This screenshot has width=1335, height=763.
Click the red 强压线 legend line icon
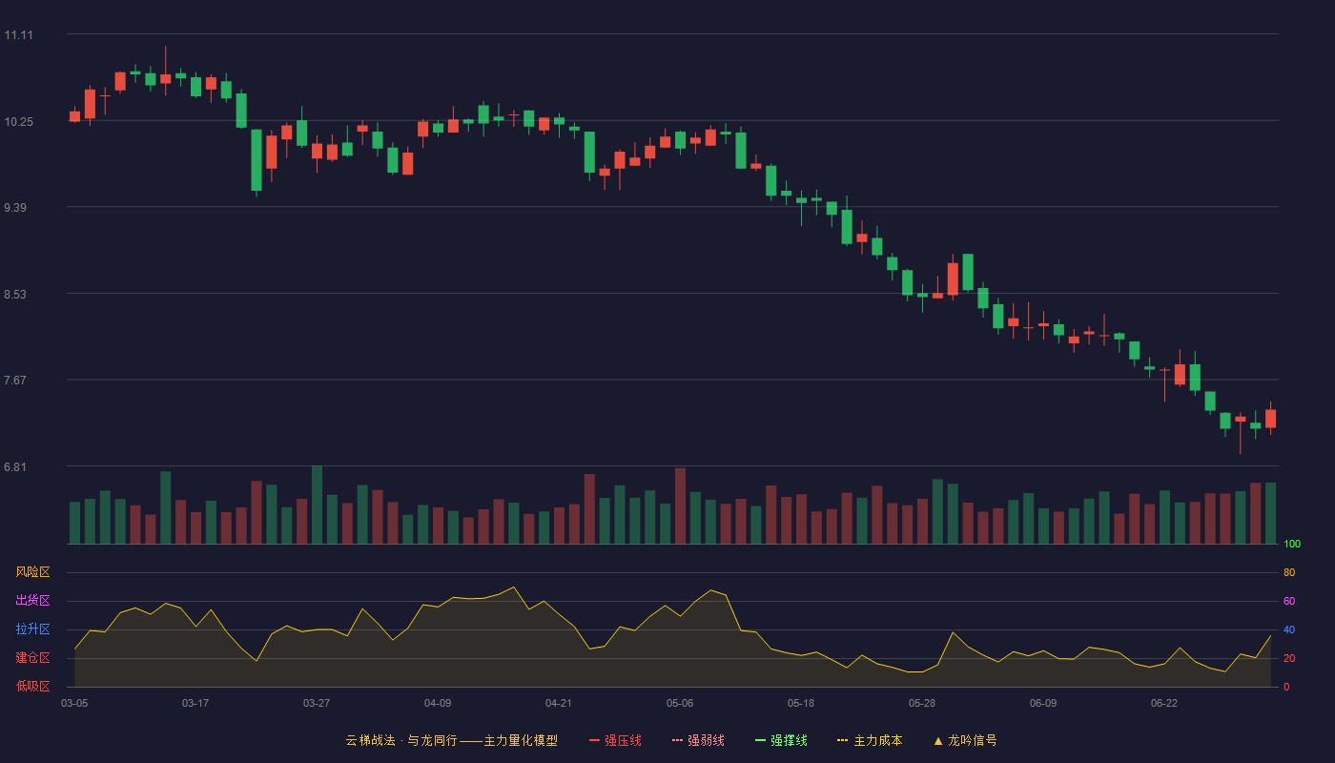[595, 740]
